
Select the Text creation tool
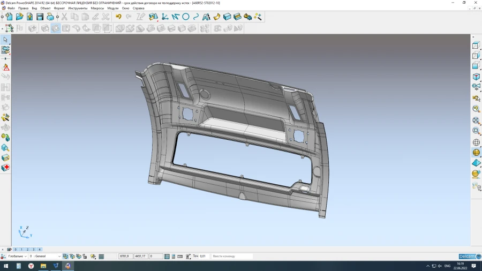coord(206,17)
